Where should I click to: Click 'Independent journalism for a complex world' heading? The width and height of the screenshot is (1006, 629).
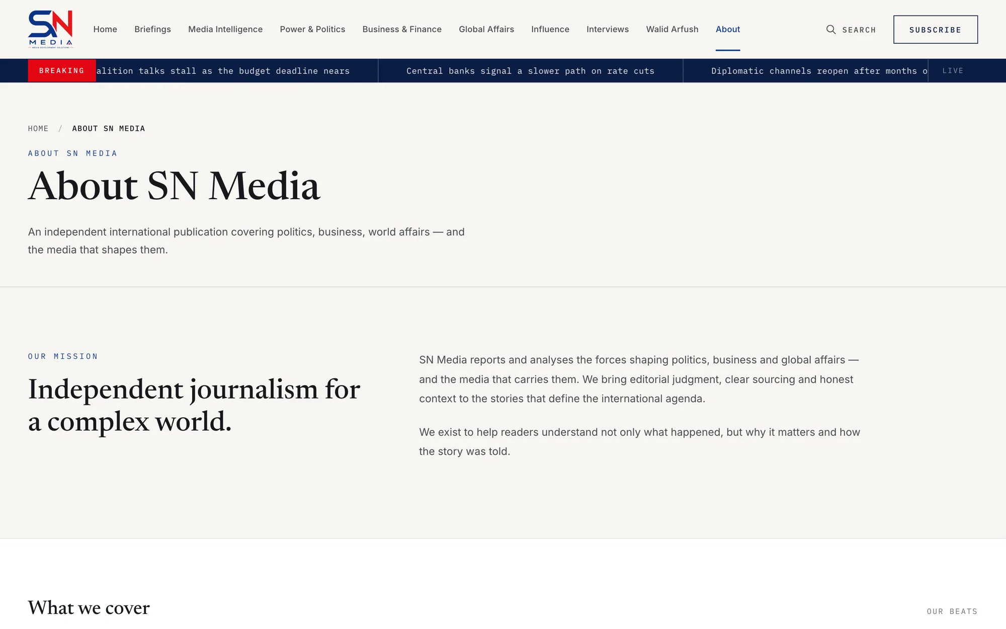click(194, 405)
